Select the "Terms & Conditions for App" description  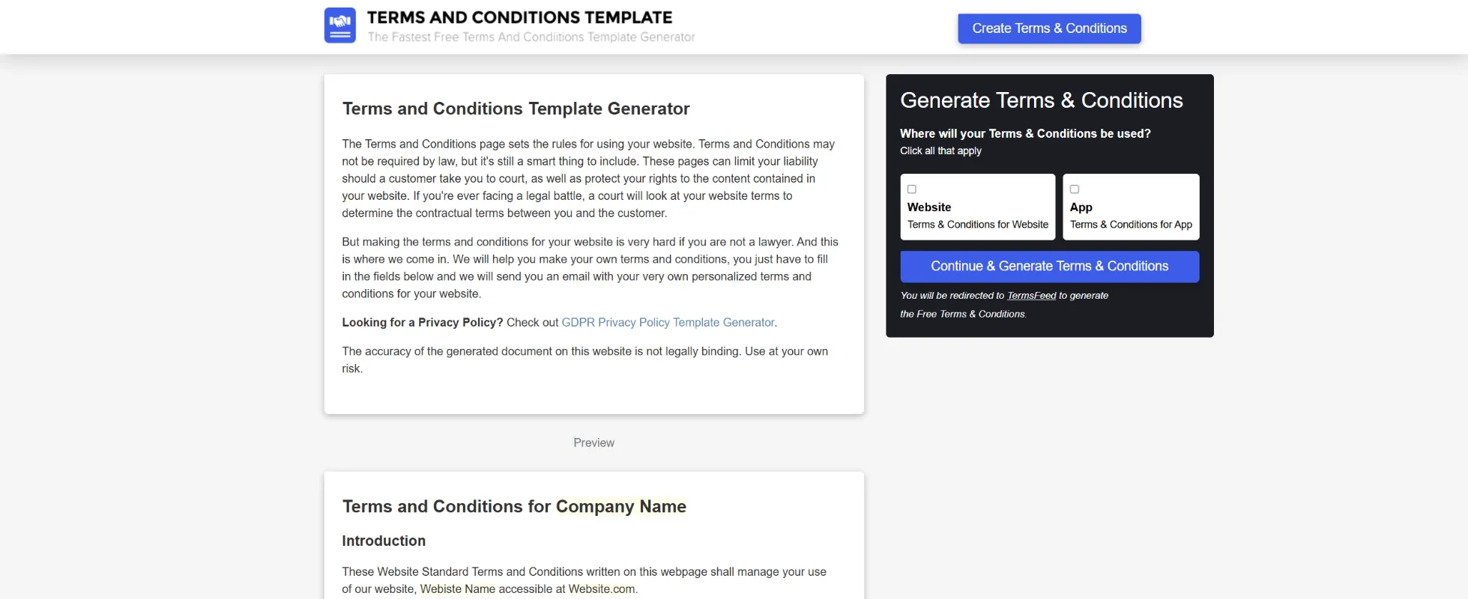tap(1130, 225)
